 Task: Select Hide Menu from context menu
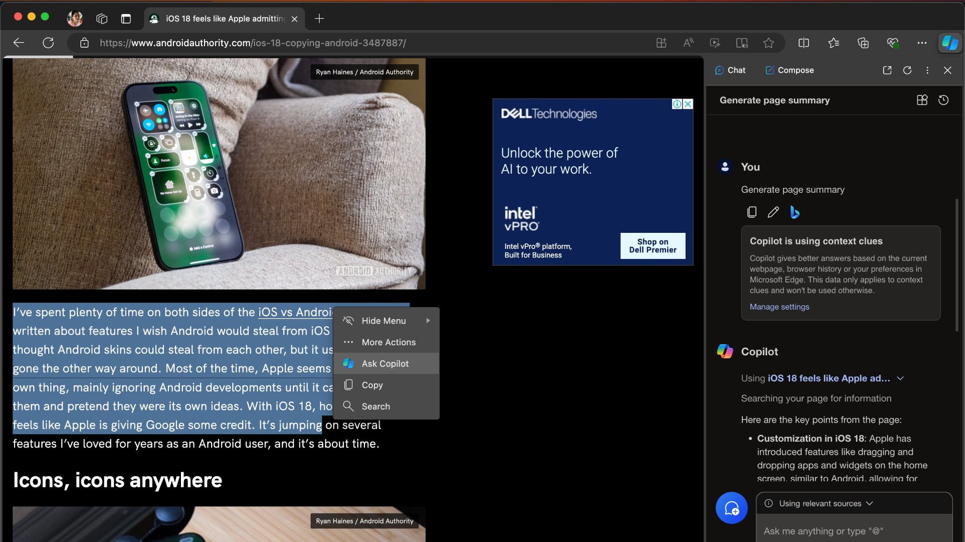tap(383, 320)
